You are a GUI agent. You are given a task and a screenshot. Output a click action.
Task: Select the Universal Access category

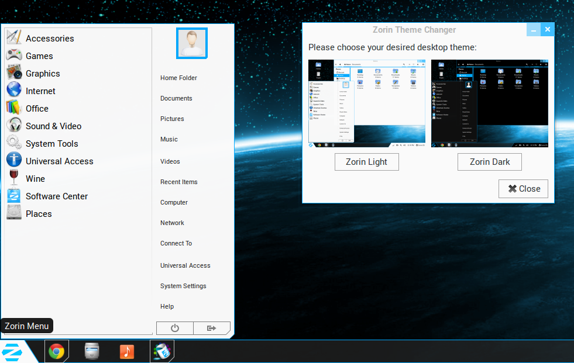pos(59,161)
